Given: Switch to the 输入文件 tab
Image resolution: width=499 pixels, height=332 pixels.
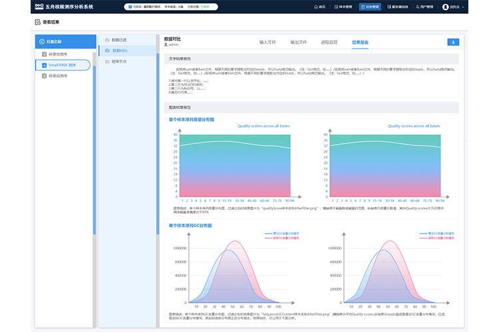Looking at the screenshot, I should (267, 42).
